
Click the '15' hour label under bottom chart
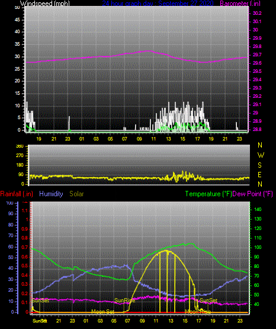coord(185,321)
